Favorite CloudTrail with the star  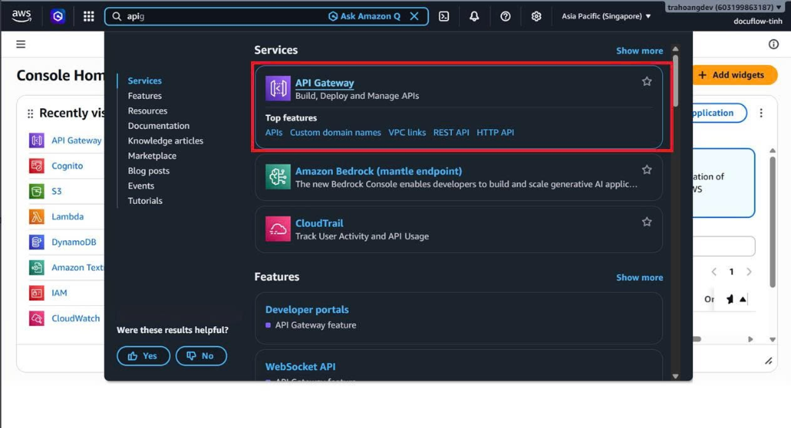647,222
